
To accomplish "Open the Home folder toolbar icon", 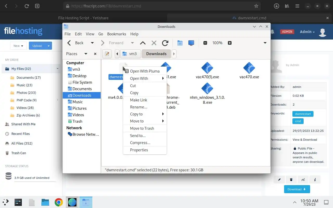I will click(x=180, y=43).
